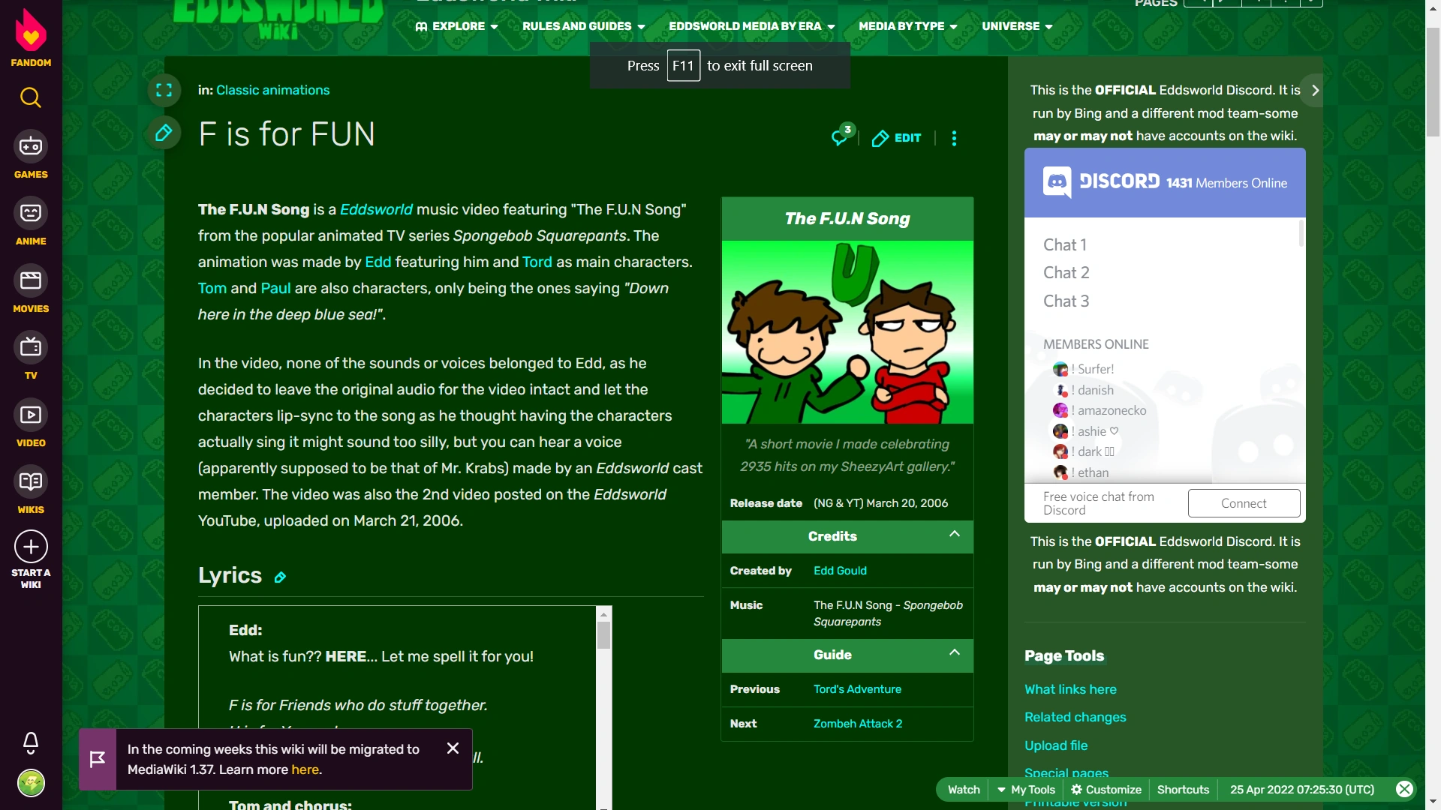Open the My Tools dropdown
The width and height of the screenshot is (1441, 810).
point(1026,790)
